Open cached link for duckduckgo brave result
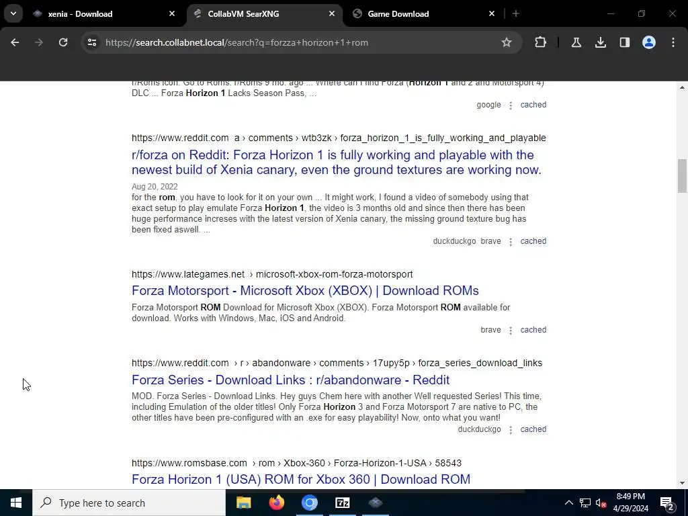The height and width of the screenshot is (516, 688). coord(533,241)
